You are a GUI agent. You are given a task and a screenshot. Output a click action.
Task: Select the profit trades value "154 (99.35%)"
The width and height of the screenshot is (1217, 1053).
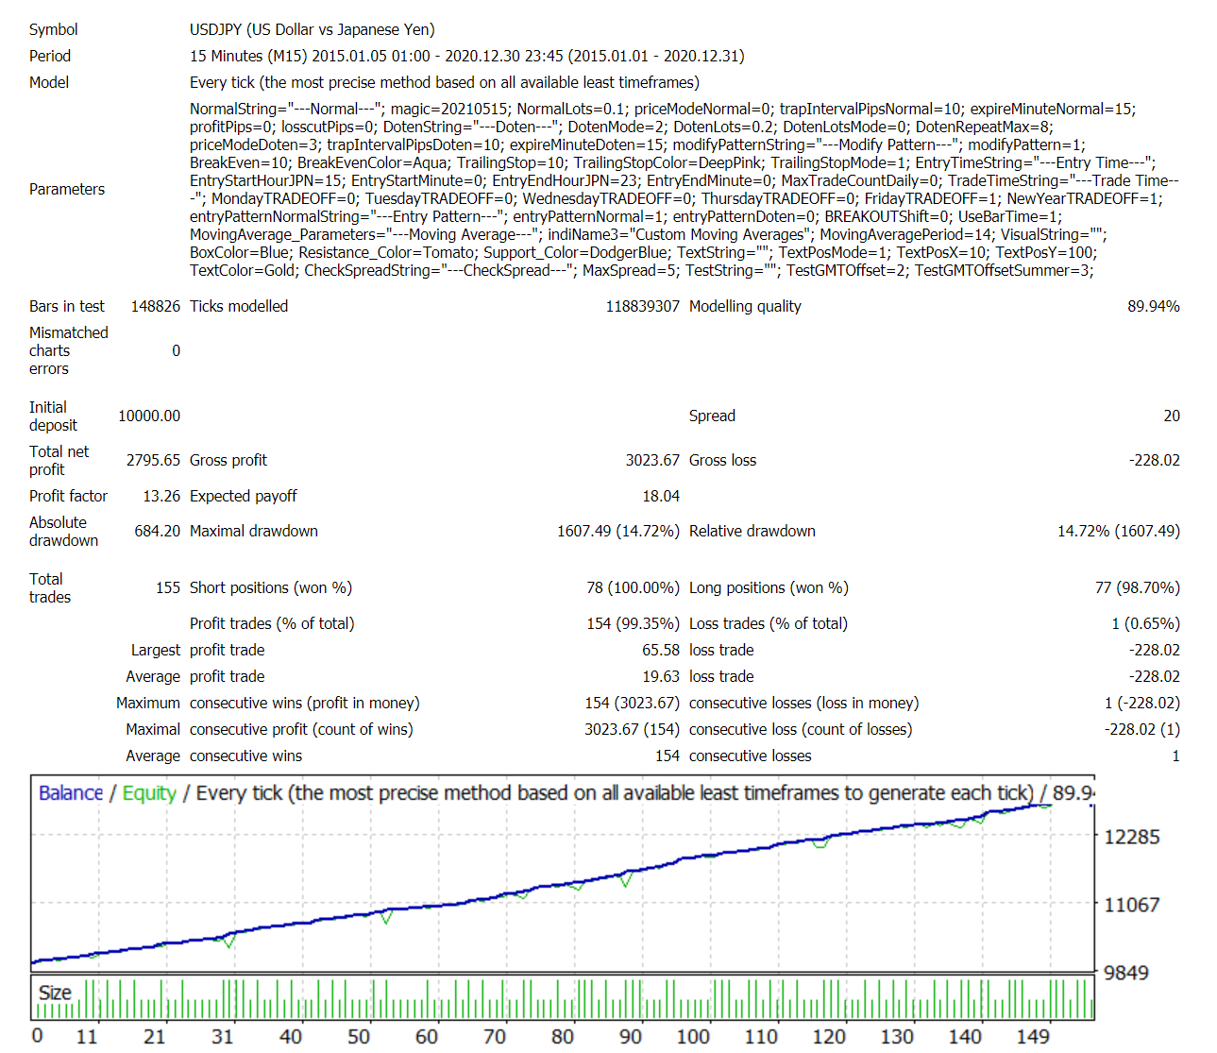pyautogui.click(x=634, y=624)
